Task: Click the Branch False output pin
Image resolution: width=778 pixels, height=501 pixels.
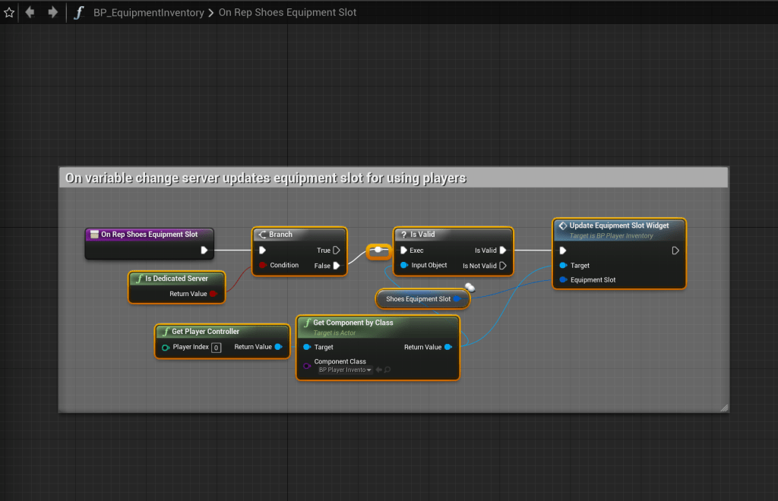Action: coord(336,266)
